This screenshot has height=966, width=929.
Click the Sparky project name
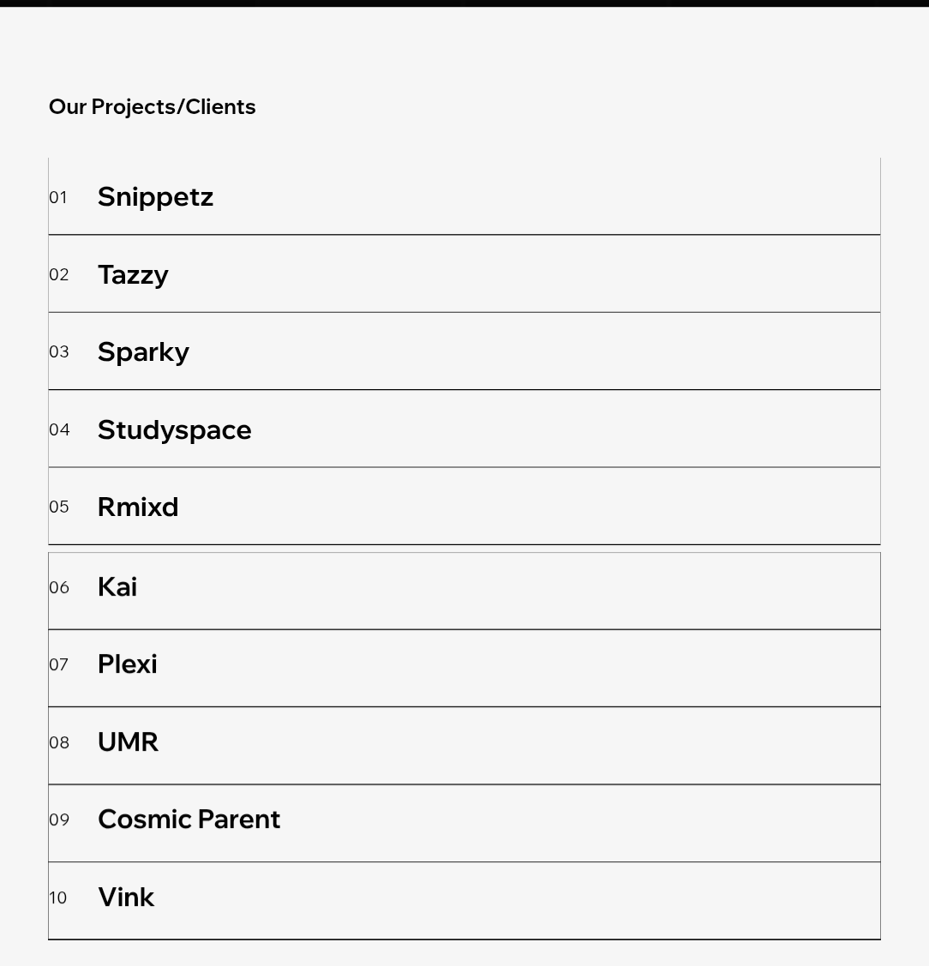coord(143,351)
